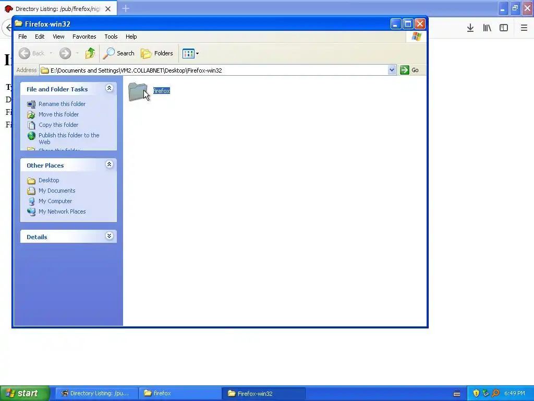534x401 pixels.
Task: Open the Help menu
Action: click(x=131, y=37)
